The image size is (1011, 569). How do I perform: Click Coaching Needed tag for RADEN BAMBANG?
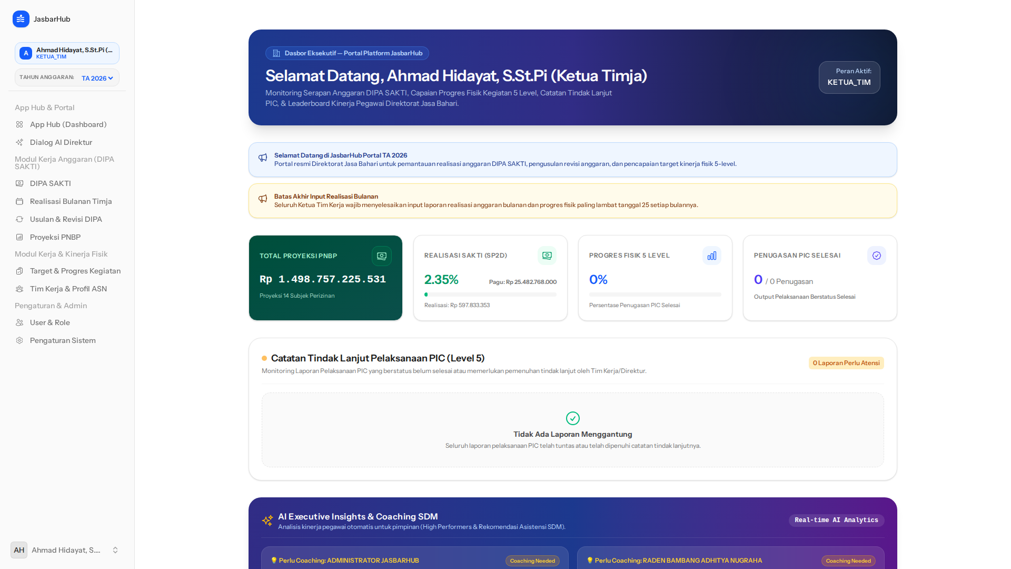coord(848,561)
